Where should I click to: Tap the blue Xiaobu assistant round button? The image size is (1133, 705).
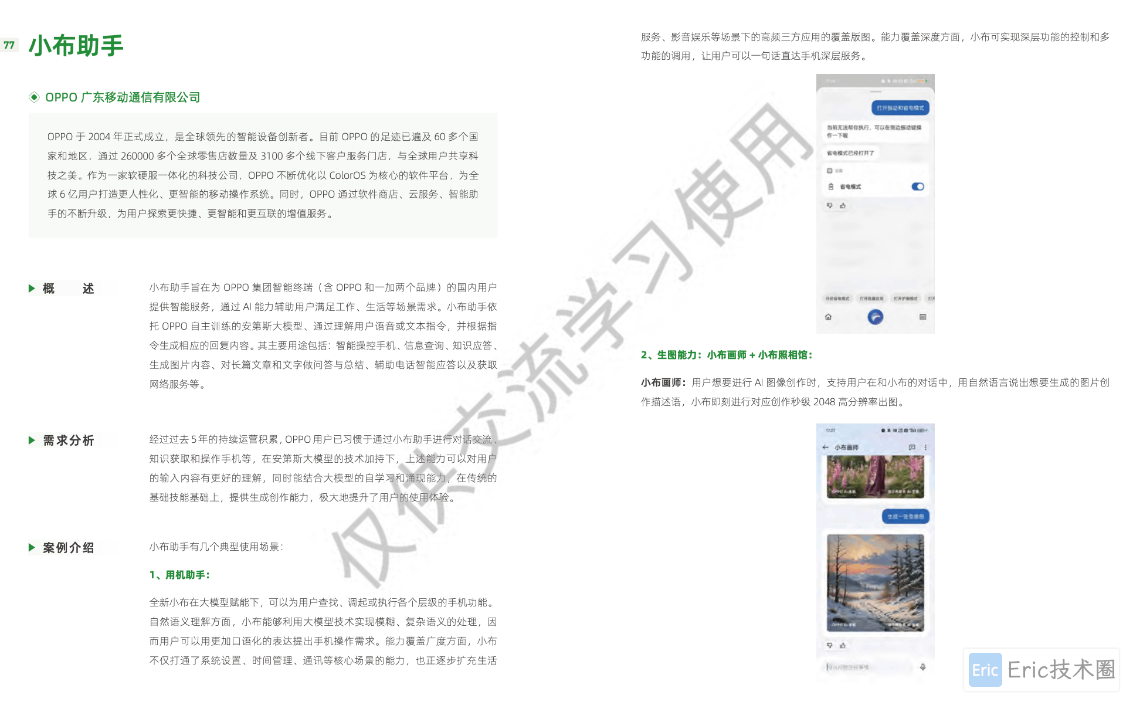click(875, 317)
